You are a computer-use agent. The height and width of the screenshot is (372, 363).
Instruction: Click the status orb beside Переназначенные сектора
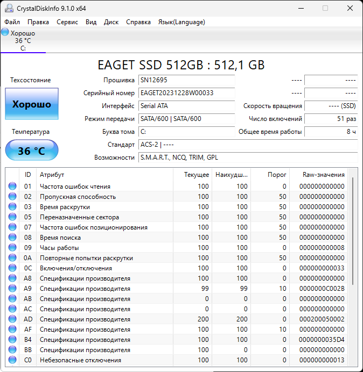click(12, 217)
